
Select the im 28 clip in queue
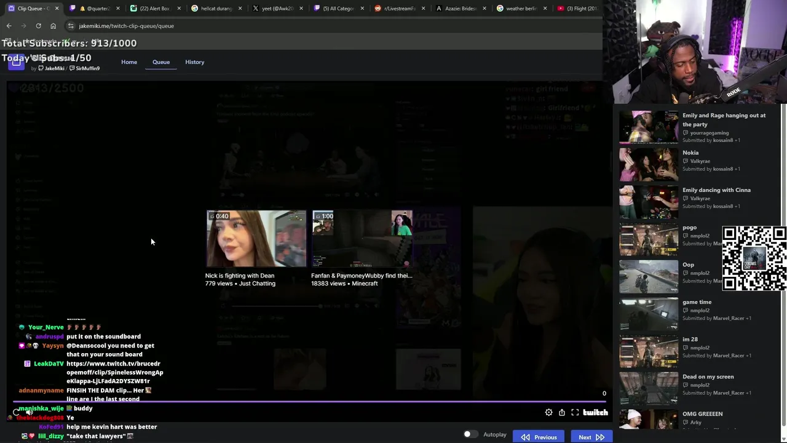coord(695,351)
